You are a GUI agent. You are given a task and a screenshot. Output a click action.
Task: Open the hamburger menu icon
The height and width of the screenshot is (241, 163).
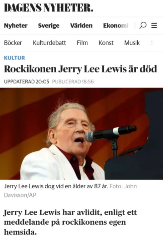pos(154,25)
